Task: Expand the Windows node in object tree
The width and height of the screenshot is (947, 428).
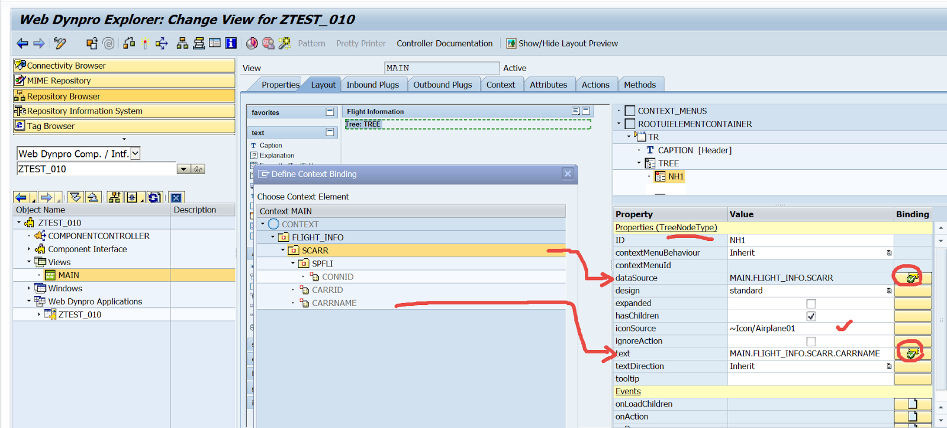Action: tap(28, 288)
